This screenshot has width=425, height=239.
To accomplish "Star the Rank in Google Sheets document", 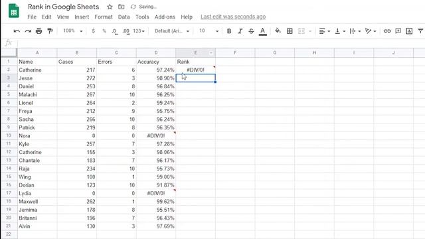I will point(110,7).
